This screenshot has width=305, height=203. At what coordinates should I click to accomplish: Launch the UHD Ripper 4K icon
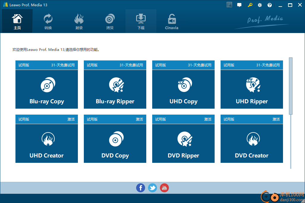click(253, 85)
